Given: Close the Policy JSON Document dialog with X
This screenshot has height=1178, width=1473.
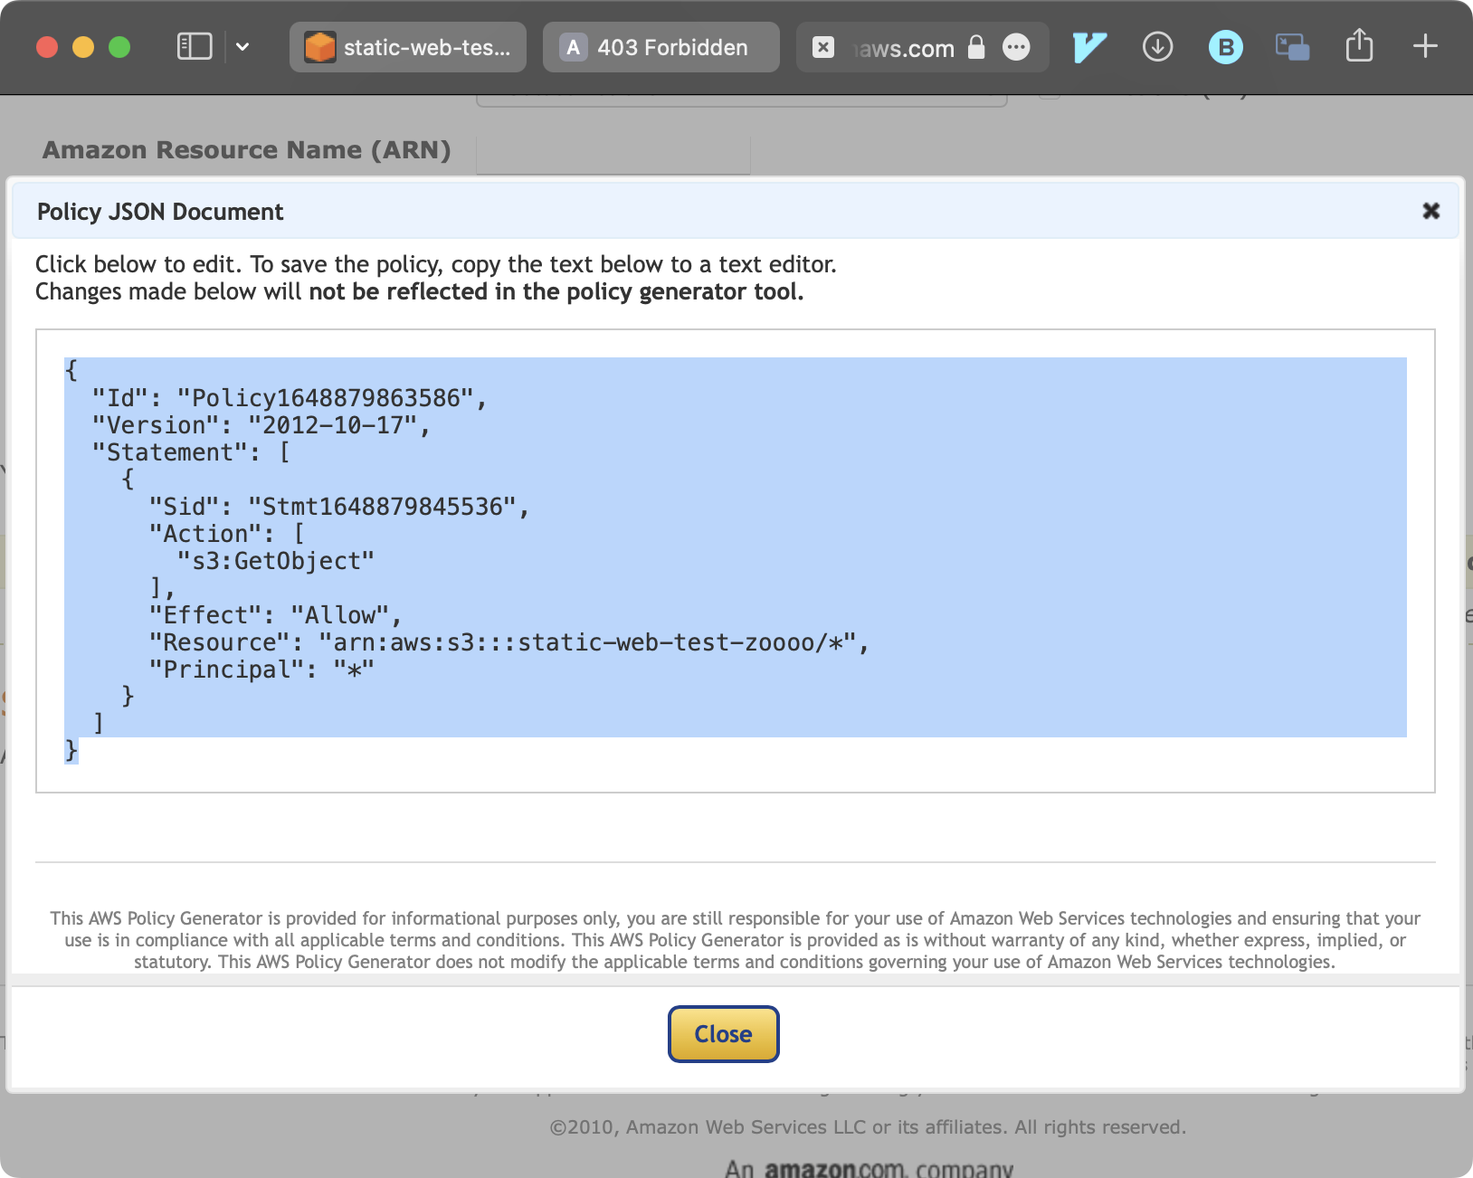Looking at the screenshot, I should tap(1431, 211).
